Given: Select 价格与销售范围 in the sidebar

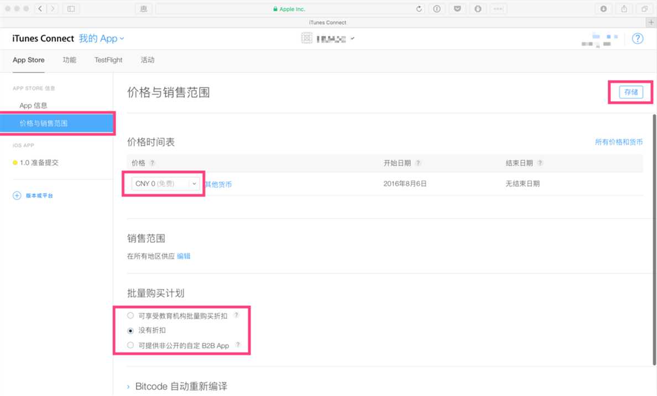Looking at the screenshot, I should 56,123.
